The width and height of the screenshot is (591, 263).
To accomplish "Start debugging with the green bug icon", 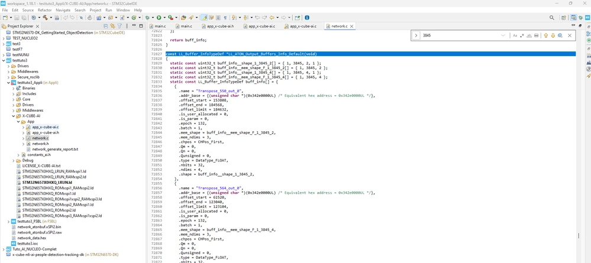I will tap(147, 17).
